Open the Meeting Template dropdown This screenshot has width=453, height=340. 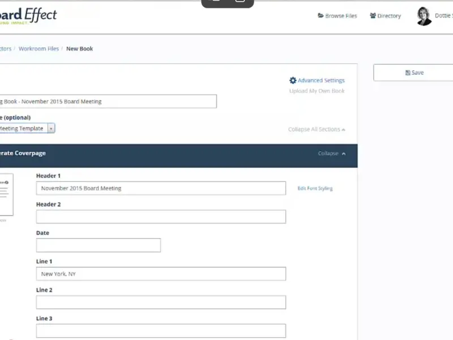click(51, 129)
